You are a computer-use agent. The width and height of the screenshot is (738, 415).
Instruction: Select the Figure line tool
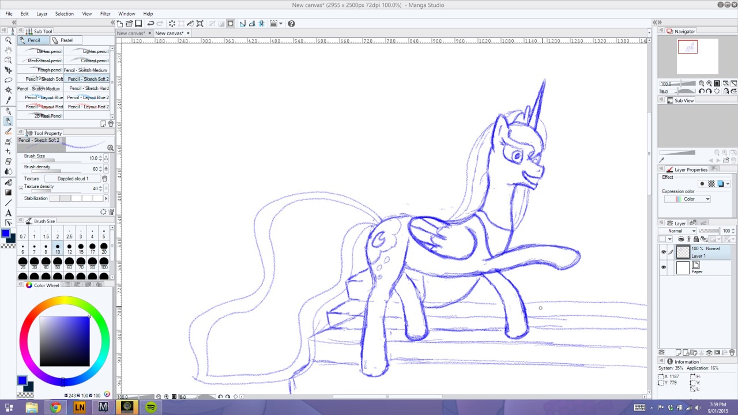(x=8, y=203)
